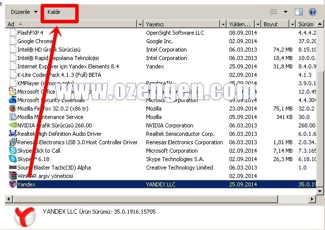This screenshot has height=230, width=325.
Task: Click the vertical scrollbar down arrow
Action: coord(320,191)
